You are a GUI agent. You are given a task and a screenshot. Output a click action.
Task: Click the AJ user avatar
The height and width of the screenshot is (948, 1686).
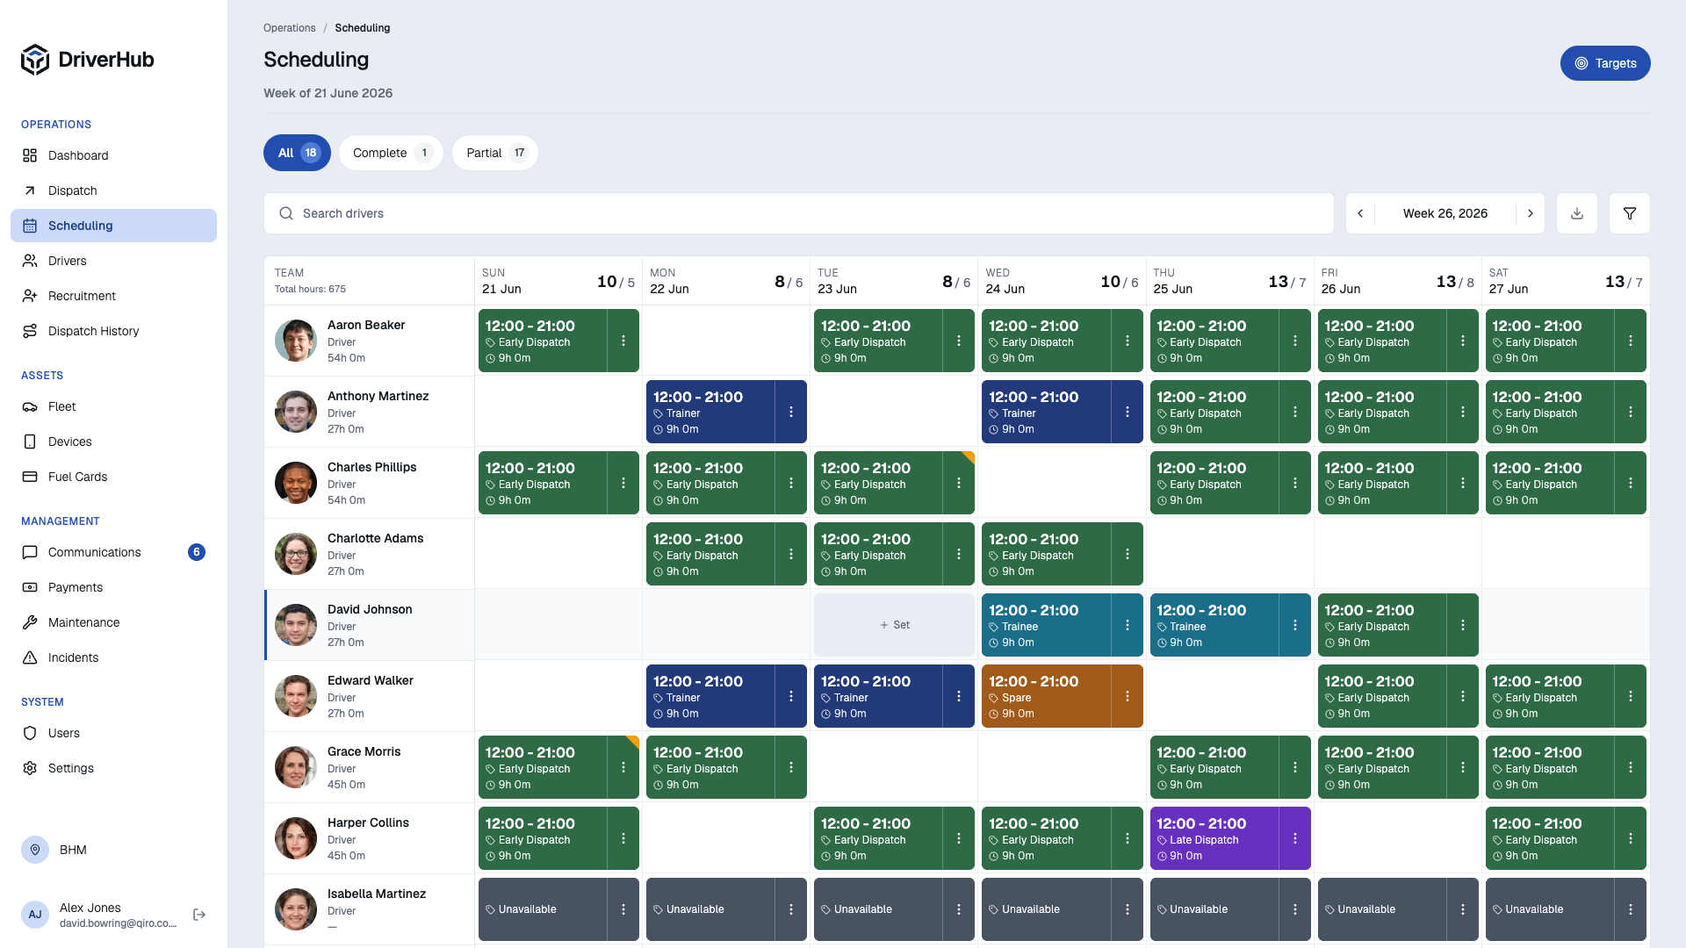tap(35, 915)
